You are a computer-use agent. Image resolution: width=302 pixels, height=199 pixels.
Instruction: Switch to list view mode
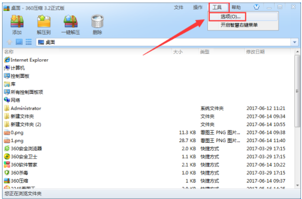[28, 42]
